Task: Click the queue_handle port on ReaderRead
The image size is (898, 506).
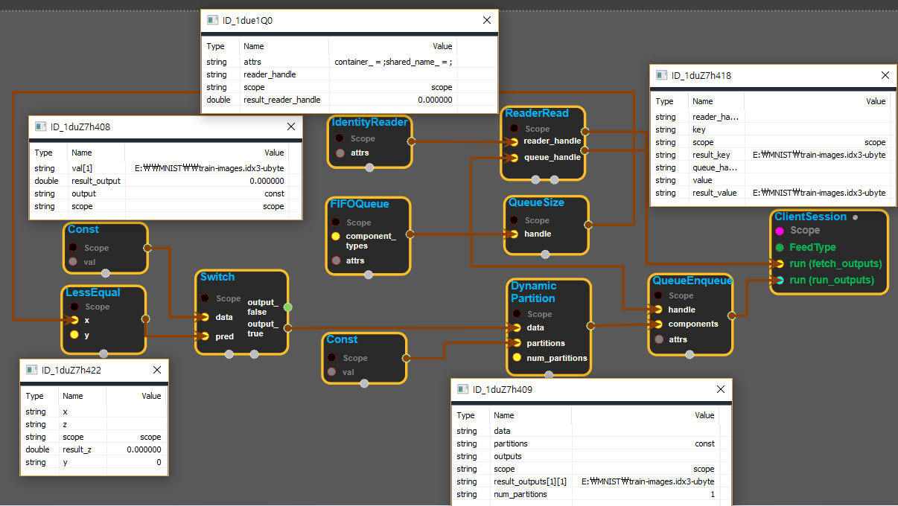Action: tap(513, 157)
